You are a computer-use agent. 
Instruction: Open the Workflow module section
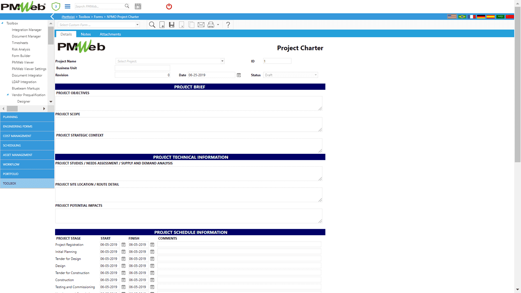coord(27,164)
